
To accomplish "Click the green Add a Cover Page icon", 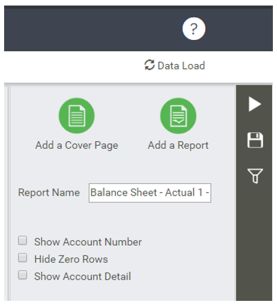I will 76,116.
